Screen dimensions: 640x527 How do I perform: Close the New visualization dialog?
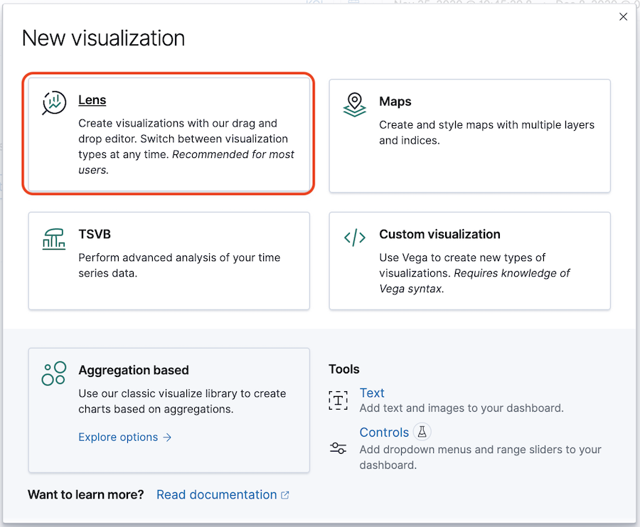pos(624,16)
